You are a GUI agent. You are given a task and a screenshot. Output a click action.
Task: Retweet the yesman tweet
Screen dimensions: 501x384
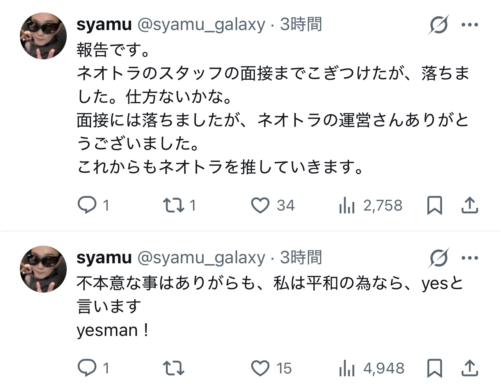(174, 368)
